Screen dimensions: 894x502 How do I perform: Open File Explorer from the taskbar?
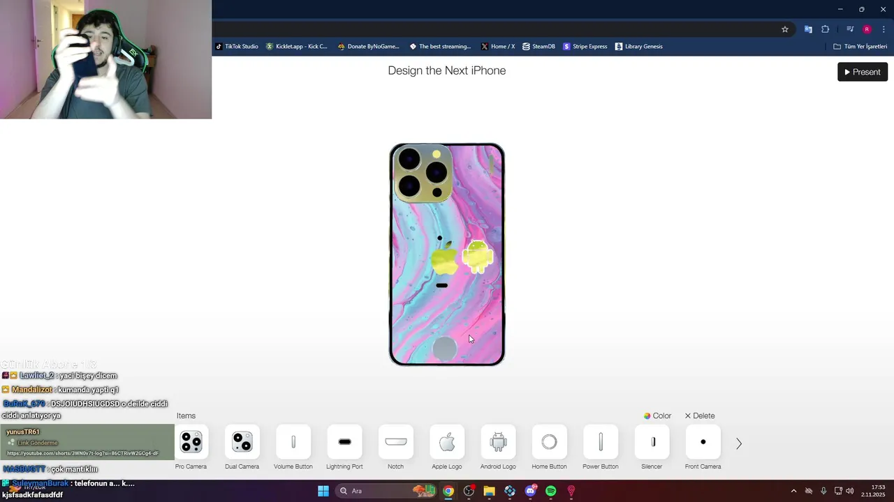[489, 491]
